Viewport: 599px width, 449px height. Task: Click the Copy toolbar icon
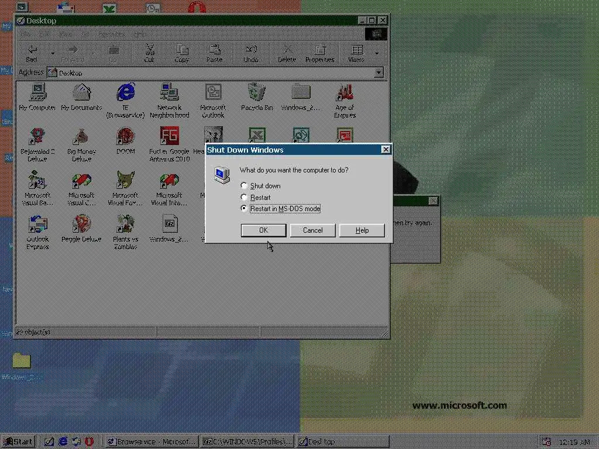pyautogui.click(x=182, y=53)
